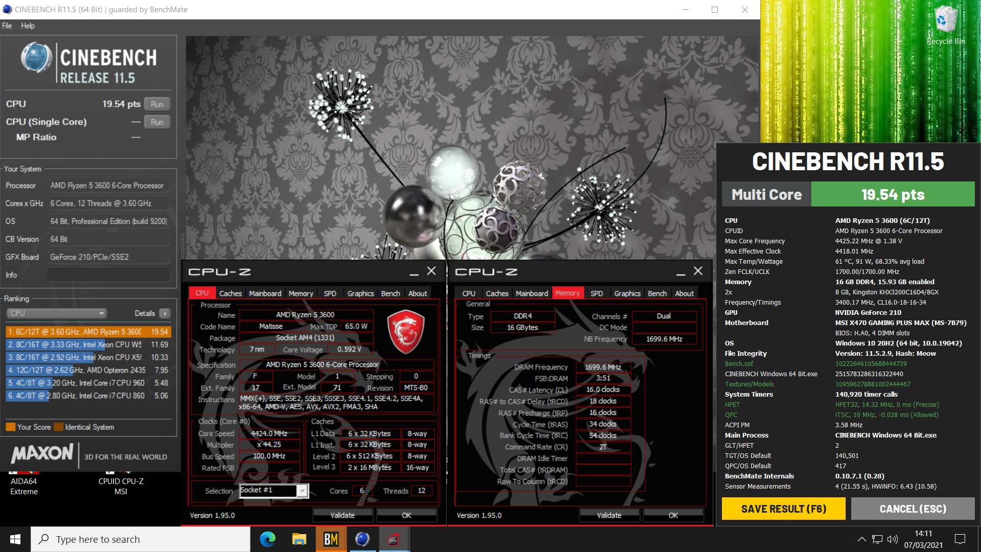Image resolution: width=981 pixels, height=552 pixels.
Task: Run the CPU multi-core benchmark
Action: point(157,104)
